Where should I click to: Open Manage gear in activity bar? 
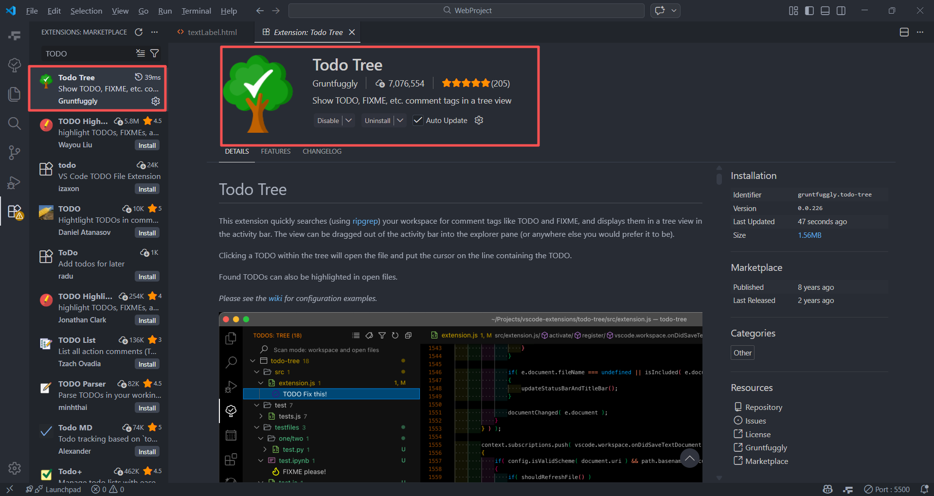(x=15, y=468)
